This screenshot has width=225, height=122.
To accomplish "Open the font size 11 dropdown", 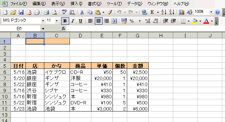I will pos(57,21).
